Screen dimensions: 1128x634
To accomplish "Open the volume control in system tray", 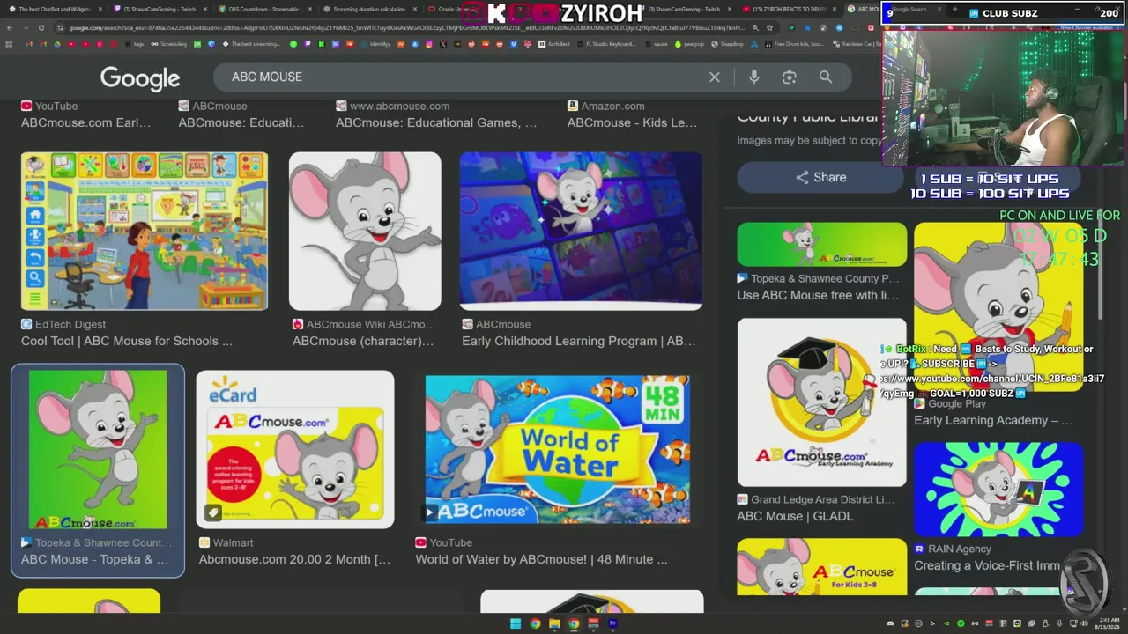I will click(1084, 624).
